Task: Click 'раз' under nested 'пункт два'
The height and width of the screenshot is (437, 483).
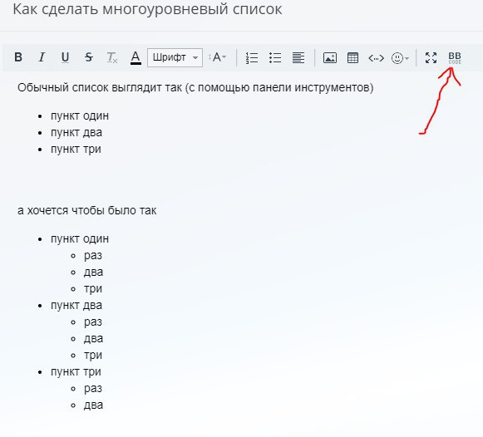Action: pyautogui.click(x=93, y=322)
